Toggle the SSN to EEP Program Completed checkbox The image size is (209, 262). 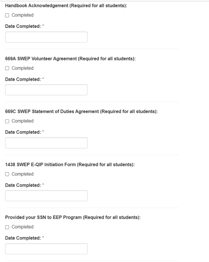tap(7, 227)
